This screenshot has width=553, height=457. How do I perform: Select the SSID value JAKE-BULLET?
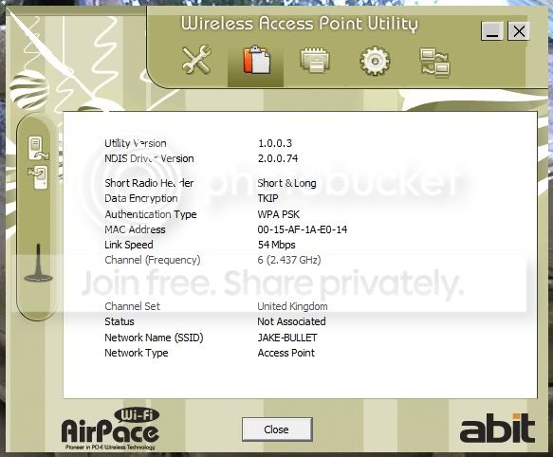point(287,338)
